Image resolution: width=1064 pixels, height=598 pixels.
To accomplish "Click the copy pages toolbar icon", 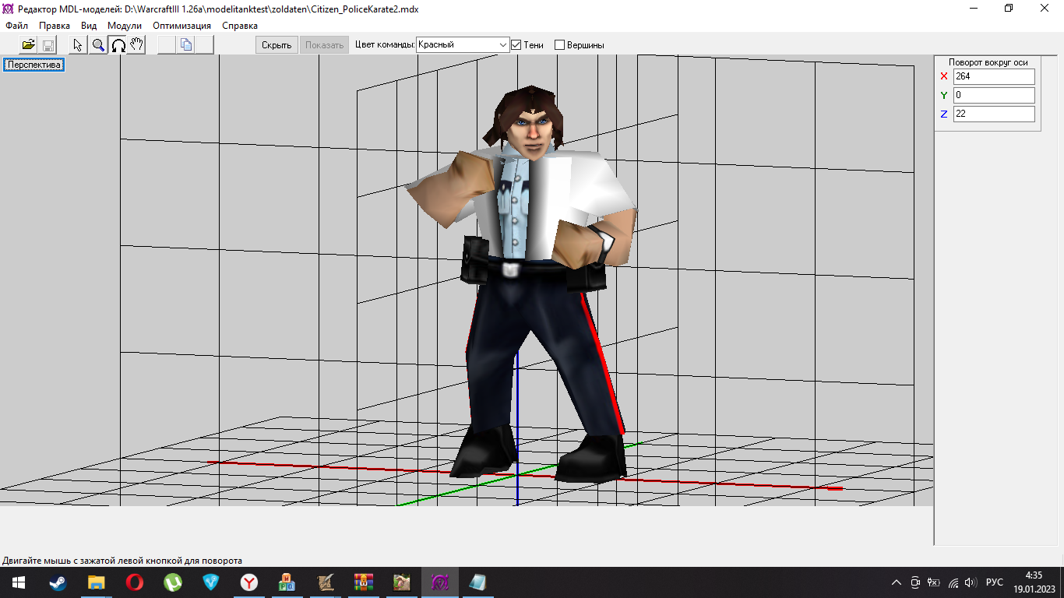I will point(186,44).
